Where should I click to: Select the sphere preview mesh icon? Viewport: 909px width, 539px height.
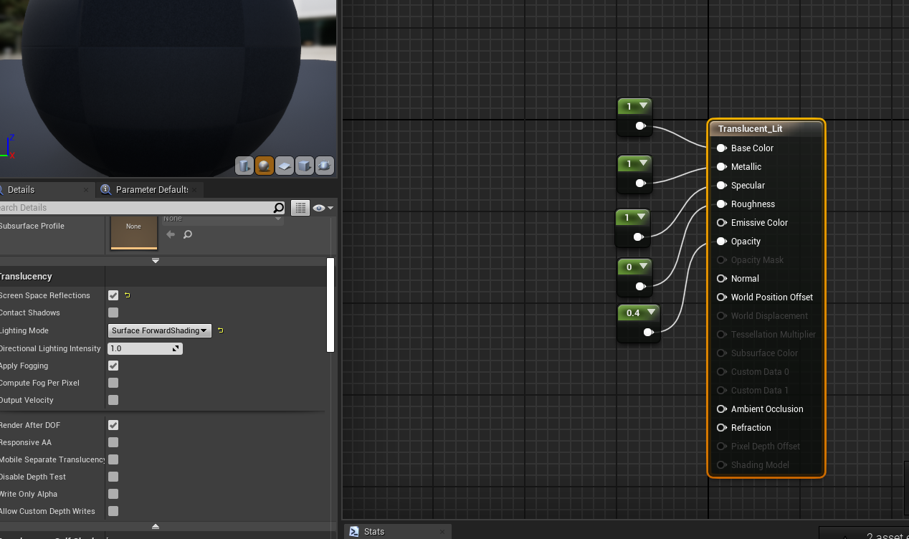tap(264, 166)
